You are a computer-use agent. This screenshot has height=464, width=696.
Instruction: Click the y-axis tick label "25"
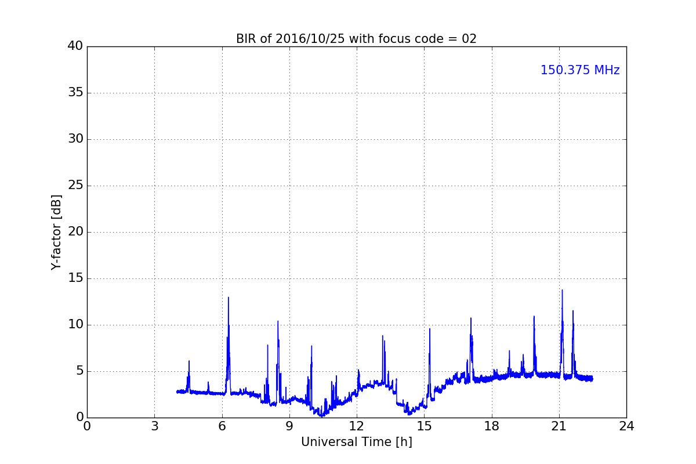(x=75, y=186)
